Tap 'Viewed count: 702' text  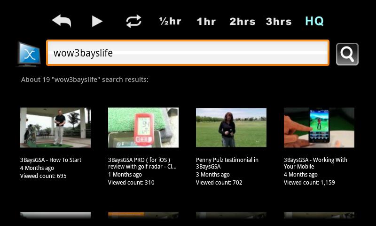click(219, 183)
